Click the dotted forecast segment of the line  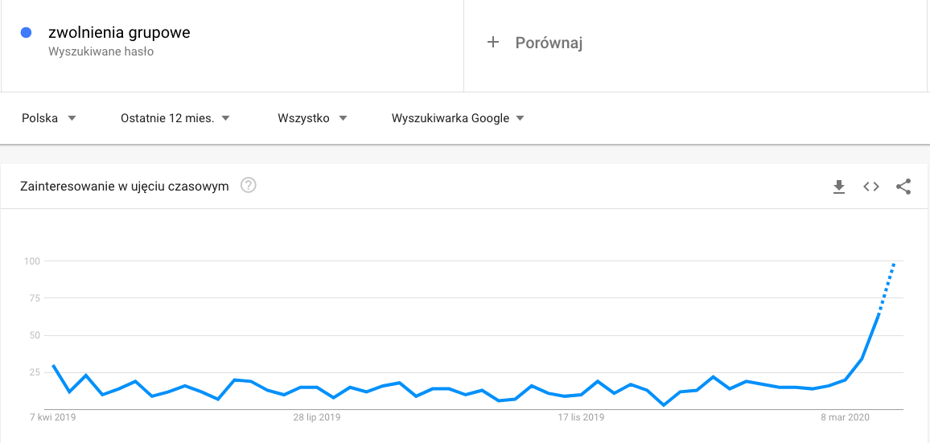click(x=887, y=288)
